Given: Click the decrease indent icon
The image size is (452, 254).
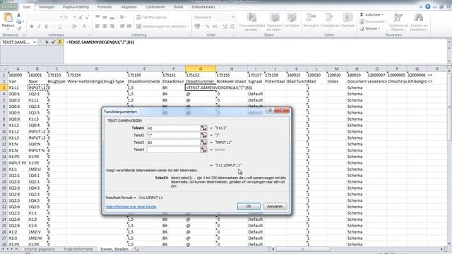Looking at the screenshot, I should [x=122, y=26].
